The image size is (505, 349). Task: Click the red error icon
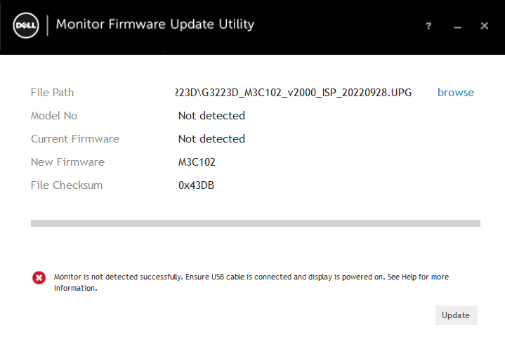(x=39, y=277)
